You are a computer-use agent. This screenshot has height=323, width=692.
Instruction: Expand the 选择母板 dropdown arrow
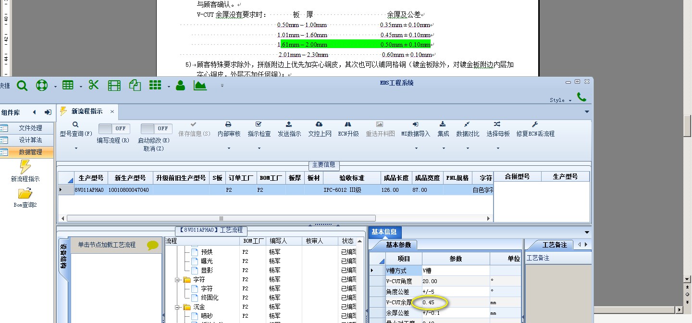[498, 148]
